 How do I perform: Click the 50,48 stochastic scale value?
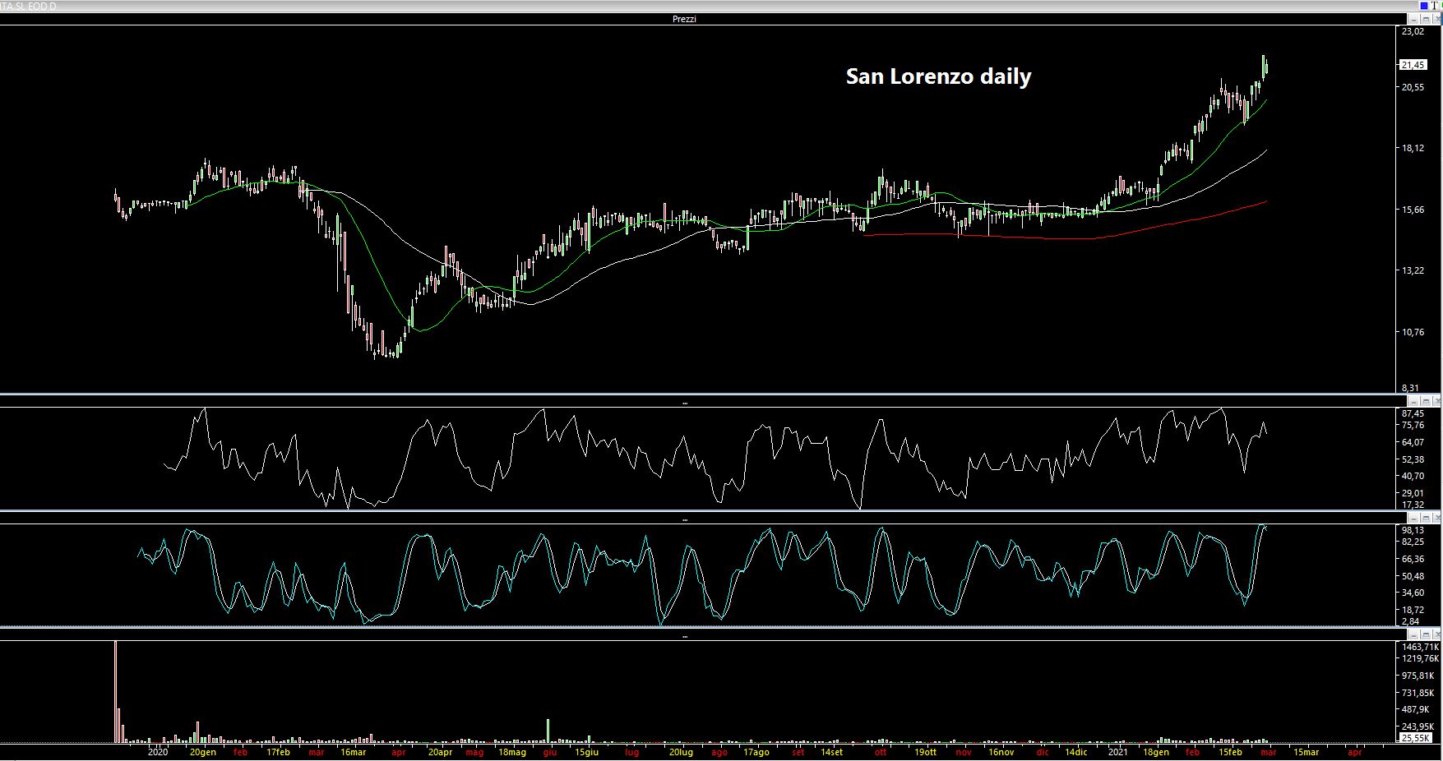[x=1413, y=576]
